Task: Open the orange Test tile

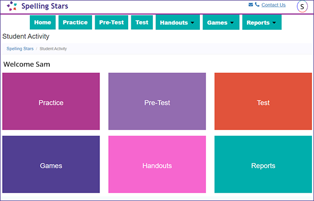Action: (263, 101)
